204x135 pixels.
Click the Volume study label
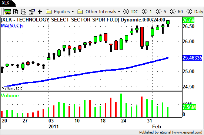coord(10,96)
